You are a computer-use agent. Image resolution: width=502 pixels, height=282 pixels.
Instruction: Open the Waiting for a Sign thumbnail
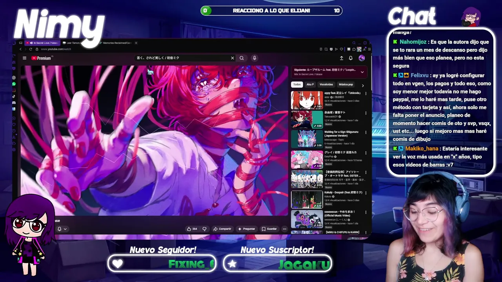point(307,139)
